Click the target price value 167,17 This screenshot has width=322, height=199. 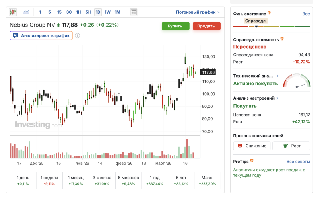point(304,115)
